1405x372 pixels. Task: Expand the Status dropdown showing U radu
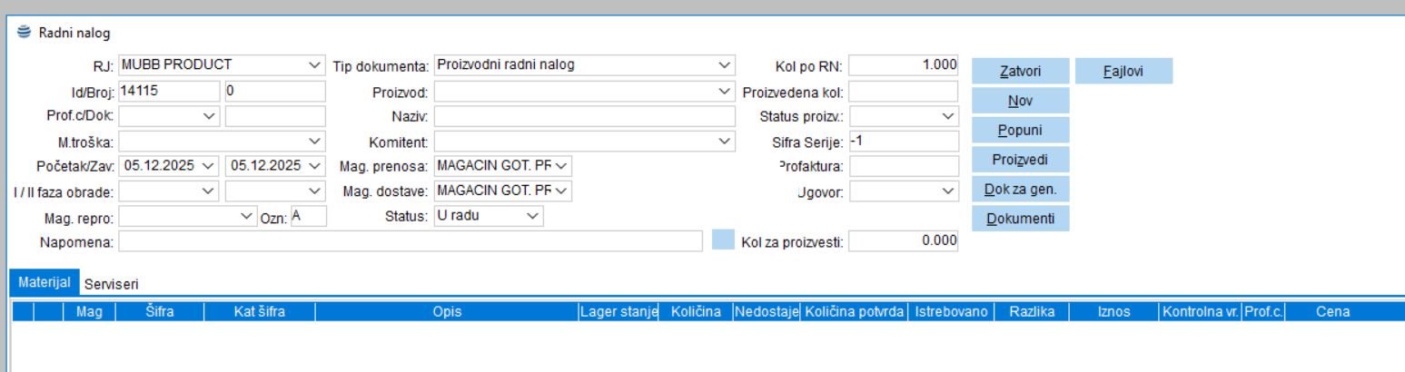click(x=533, y=216)
